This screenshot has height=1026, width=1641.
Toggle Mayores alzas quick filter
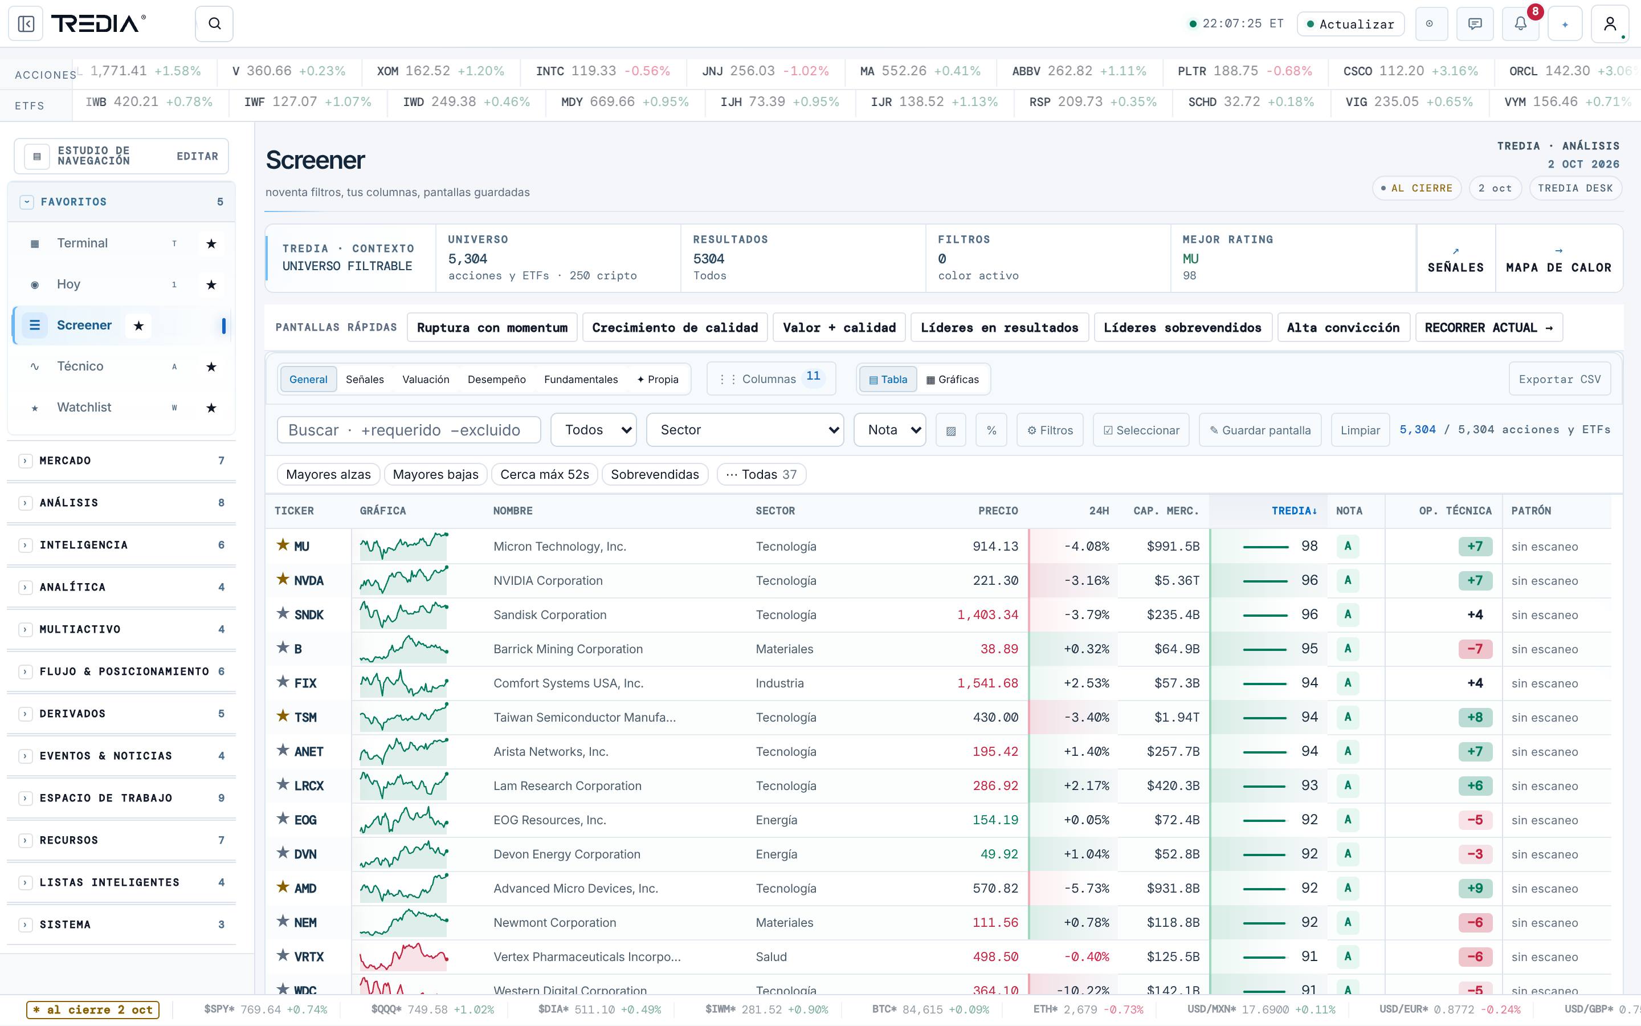point(328,474)
